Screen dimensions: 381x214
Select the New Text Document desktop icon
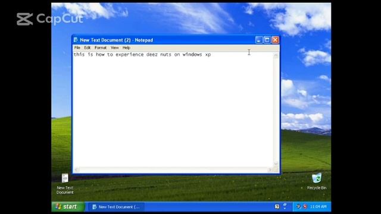click(x=65, y=184)
